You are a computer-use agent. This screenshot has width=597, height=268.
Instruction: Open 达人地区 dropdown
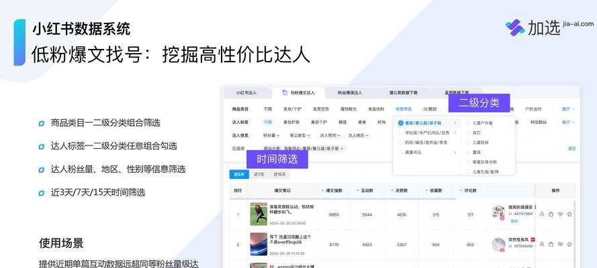[359, 135]
